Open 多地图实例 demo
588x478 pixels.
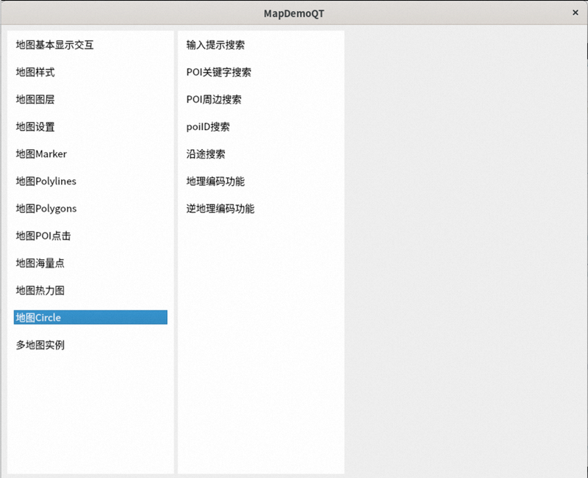click(x=90, y=345)
